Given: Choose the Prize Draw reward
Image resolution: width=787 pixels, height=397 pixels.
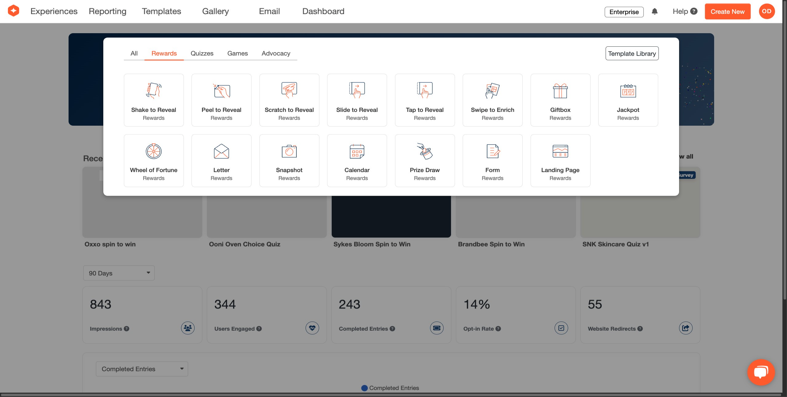Looking at the screenshot, I should pyautogui.click(x=425, y=160).
